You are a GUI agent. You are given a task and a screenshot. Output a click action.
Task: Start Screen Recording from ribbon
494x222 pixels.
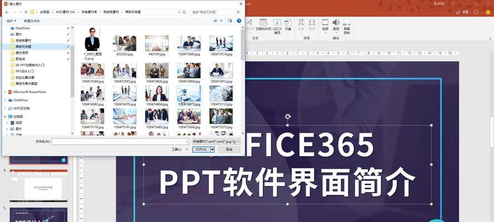pyautogui.click(x=347, y=27)
